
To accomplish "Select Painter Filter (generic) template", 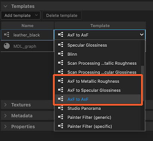I will [x=98, y=117].
